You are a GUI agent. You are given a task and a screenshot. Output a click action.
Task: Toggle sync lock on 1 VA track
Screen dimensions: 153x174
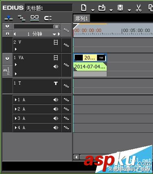(66, 65)
